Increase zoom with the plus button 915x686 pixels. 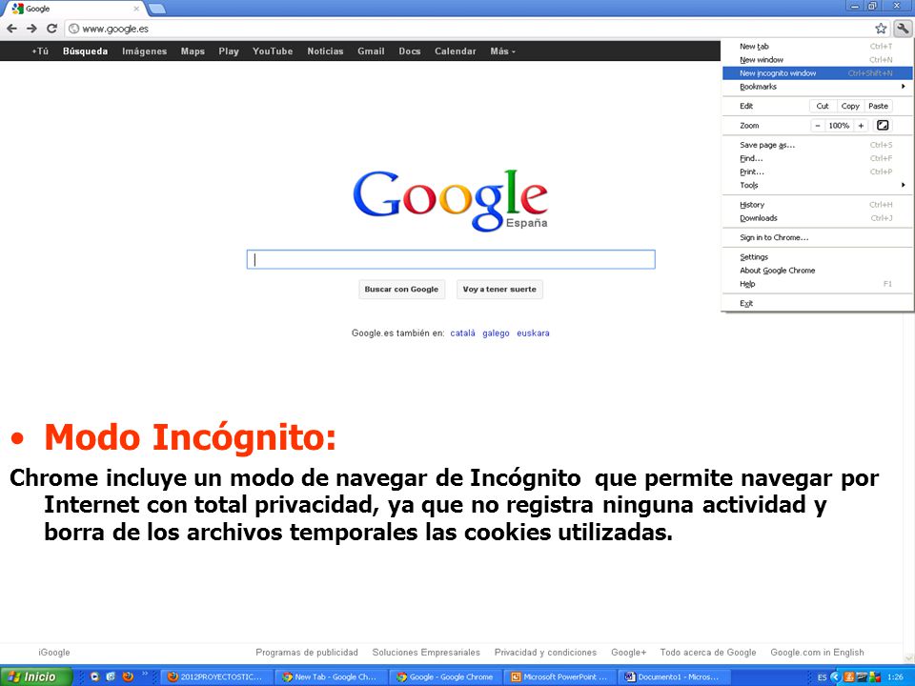(x=861, y=126)
